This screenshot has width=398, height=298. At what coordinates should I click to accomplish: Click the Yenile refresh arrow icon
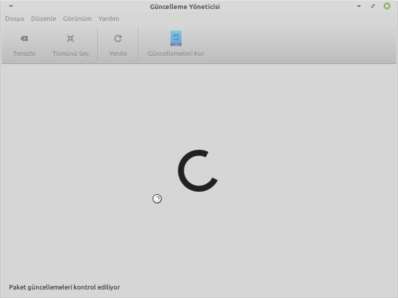118,38
